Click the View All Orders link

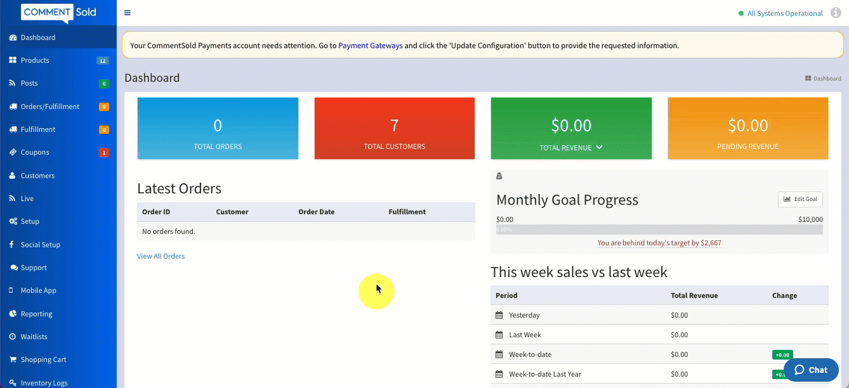161,256
